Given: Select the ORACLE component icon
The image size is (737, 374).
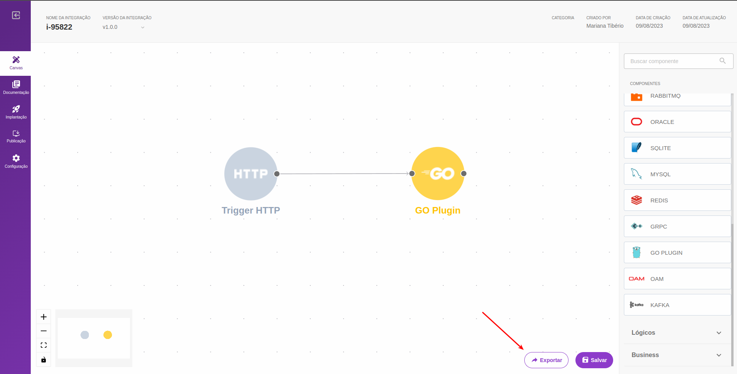Looking at the screenshot, I should pyautogui.click(x=637, y=122).
